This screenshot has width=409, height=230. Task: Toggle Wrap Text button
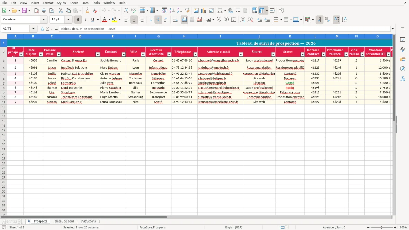(x=175, y=20)
